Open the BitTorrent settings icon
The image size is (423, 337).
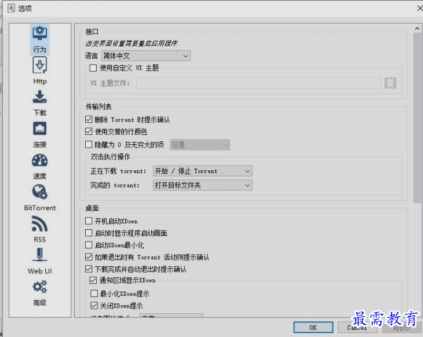[x=39, y=192]
